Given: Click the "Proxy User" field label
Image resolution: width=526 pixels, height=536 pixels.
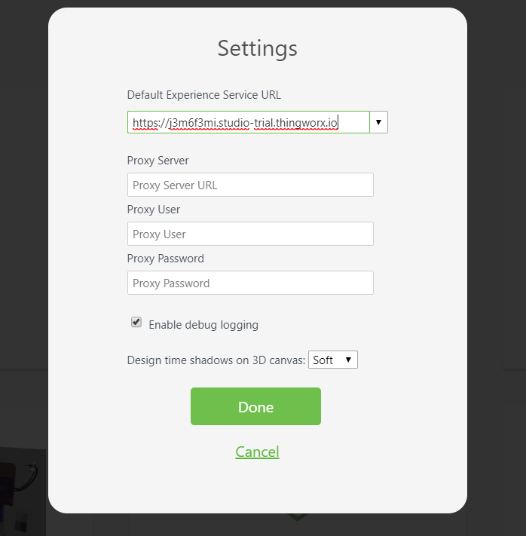Looking at the screenshot, I should click(154, 210).
